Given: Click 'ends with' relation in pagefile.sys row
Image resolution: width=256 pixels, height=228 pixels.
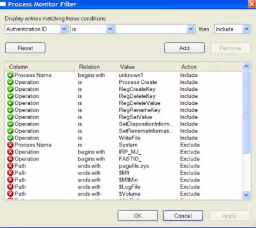Looking at the screenshot, I should 89,166.
